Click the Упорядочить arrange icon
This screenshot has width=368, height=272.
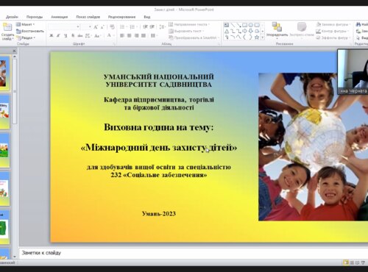coord(277,26)
